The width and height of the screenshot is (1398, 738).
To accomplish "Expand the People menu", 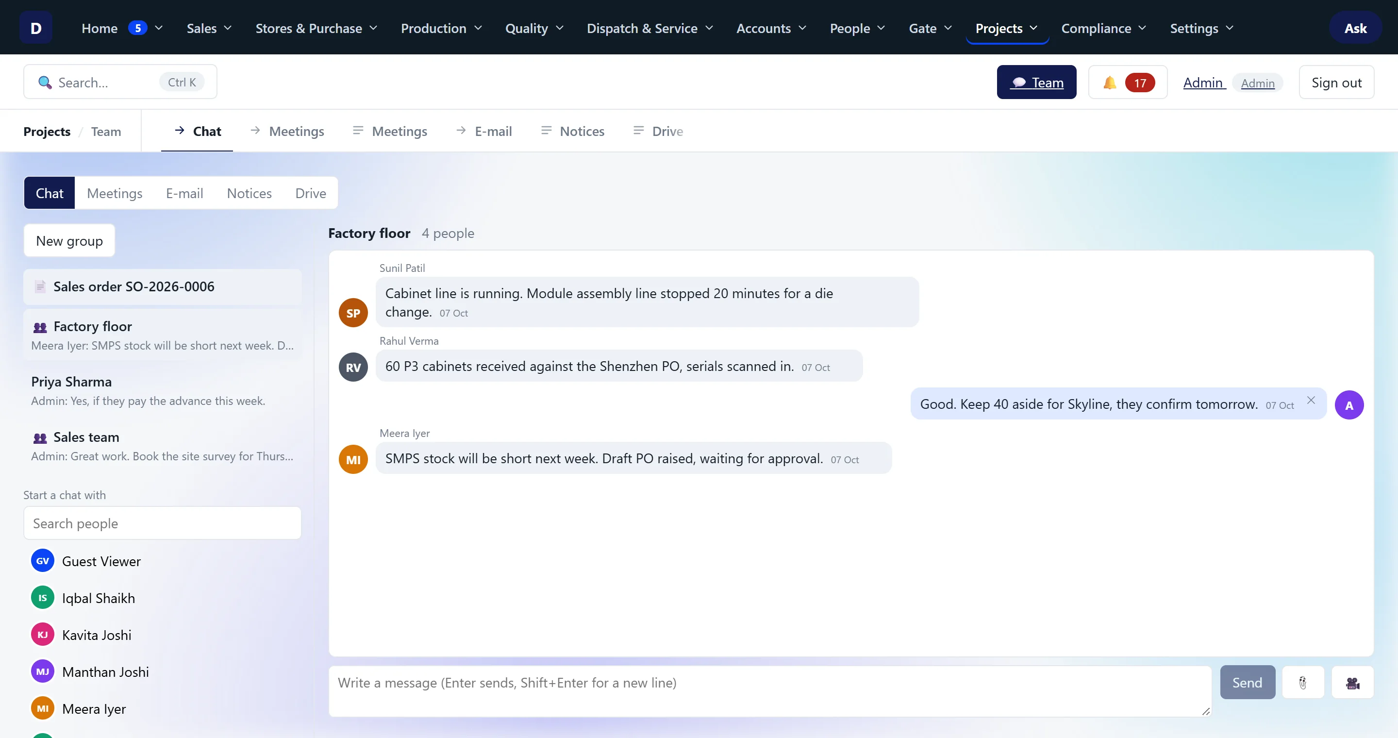I will tap(857, 28).
